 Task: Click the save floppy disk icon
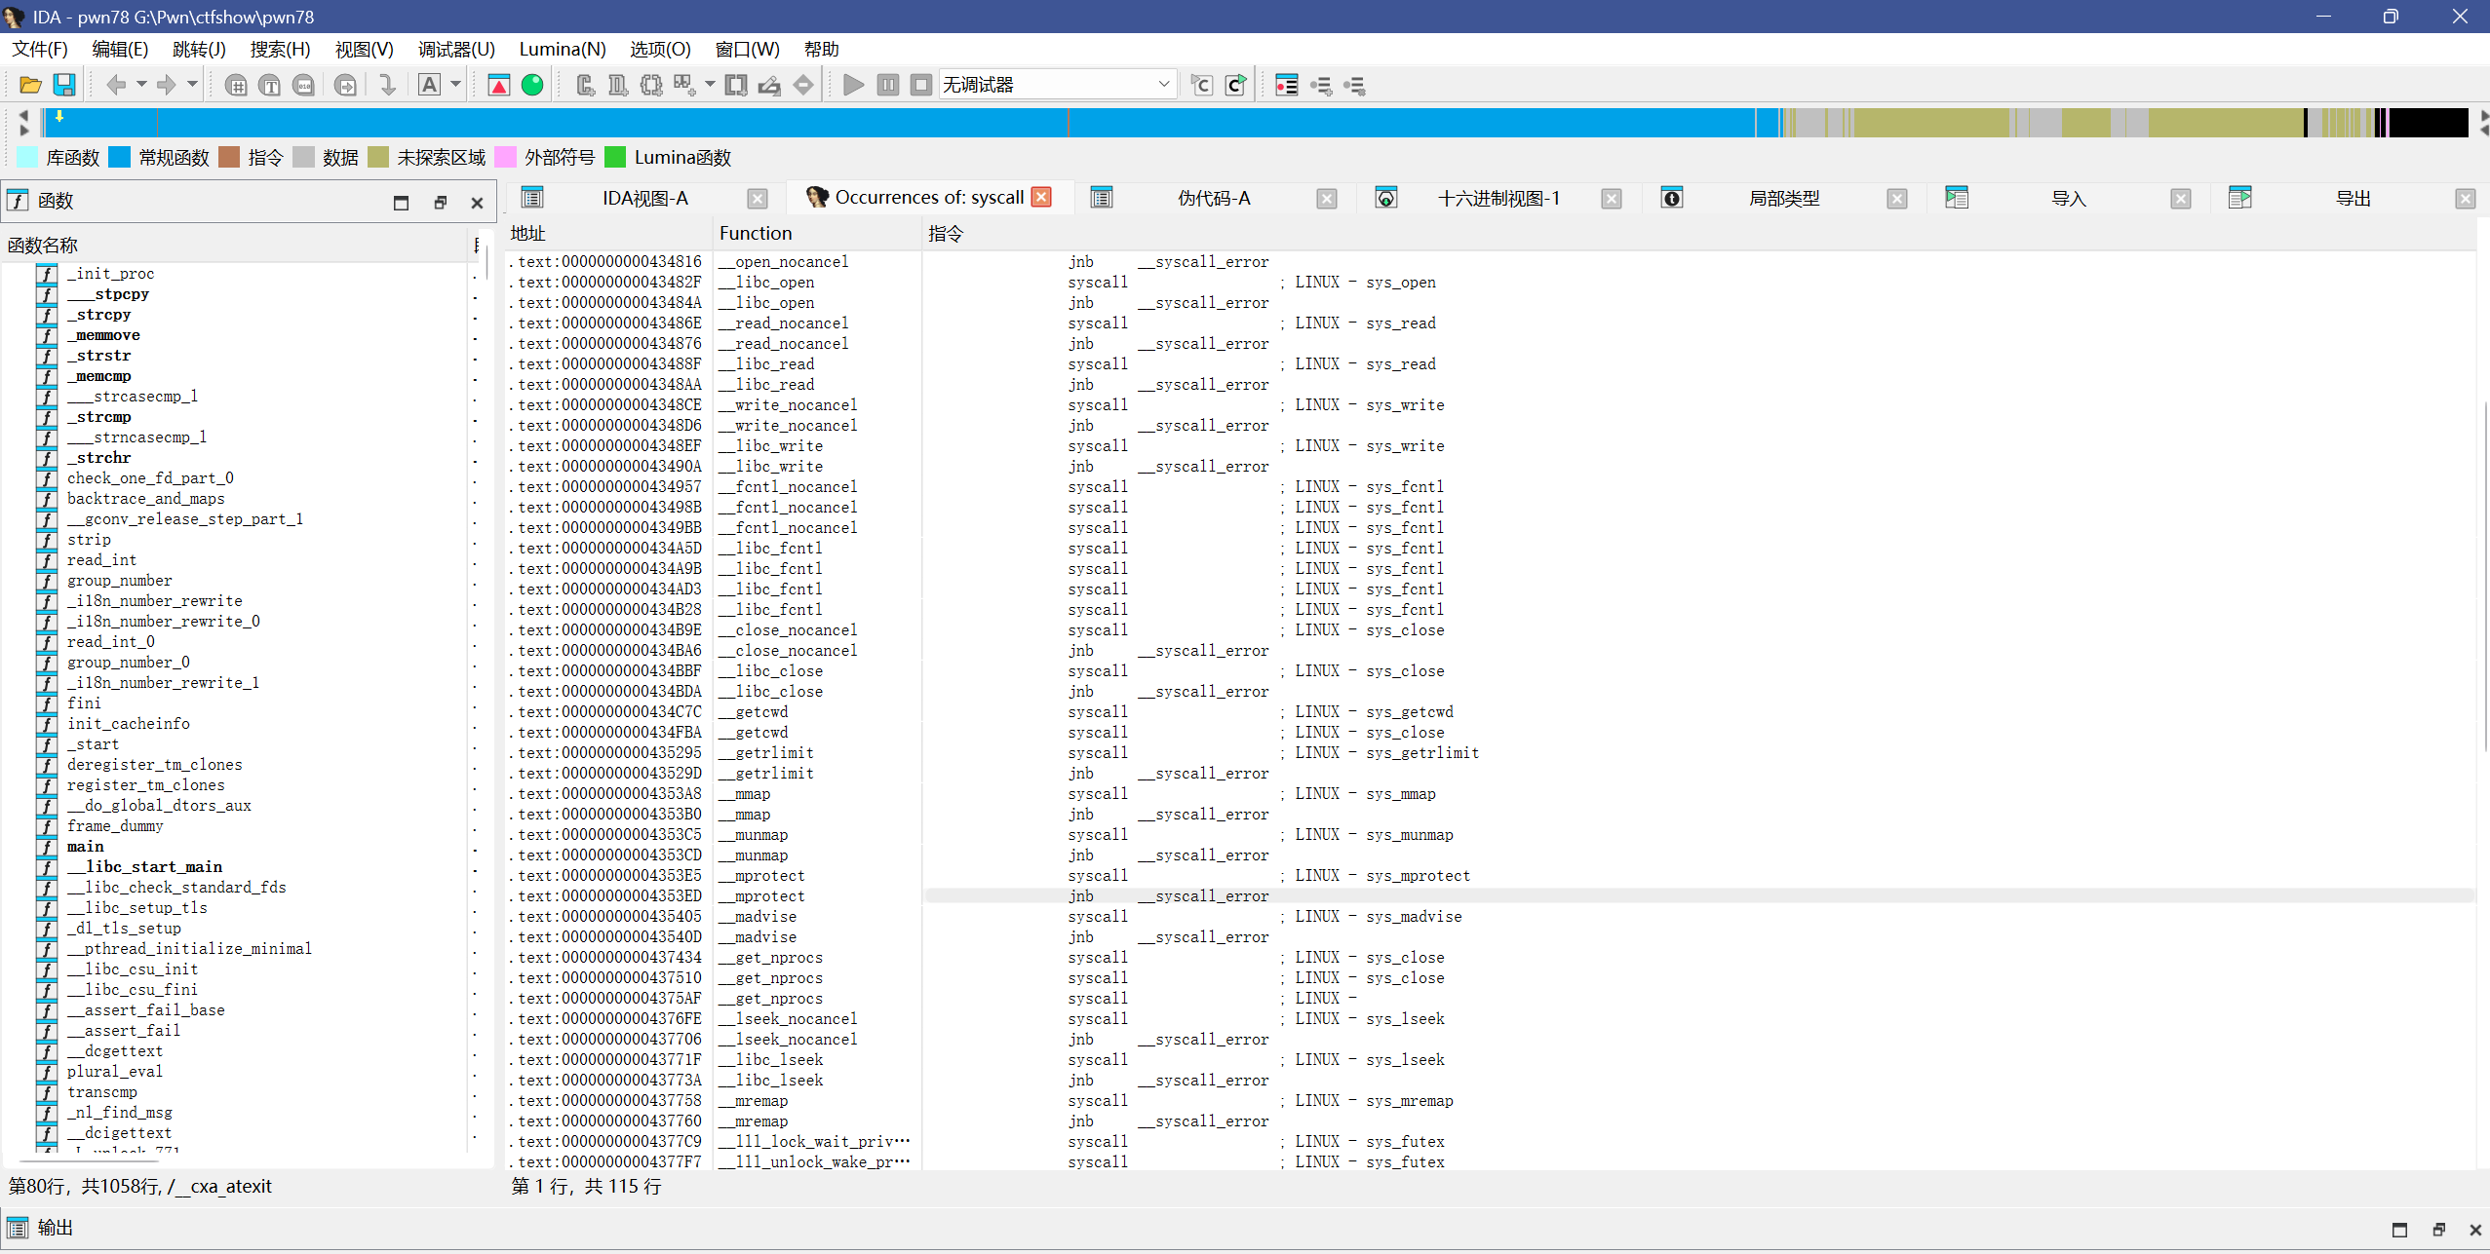(64, 86)
